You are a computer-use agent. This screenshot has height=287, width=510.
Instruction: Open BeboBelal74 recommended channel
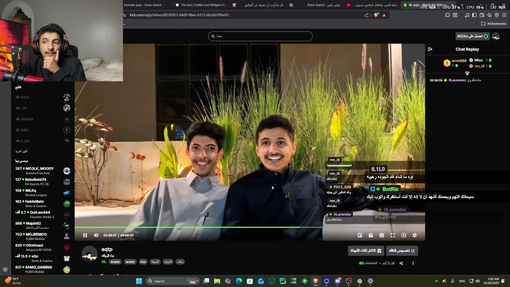tap(43, 182)
